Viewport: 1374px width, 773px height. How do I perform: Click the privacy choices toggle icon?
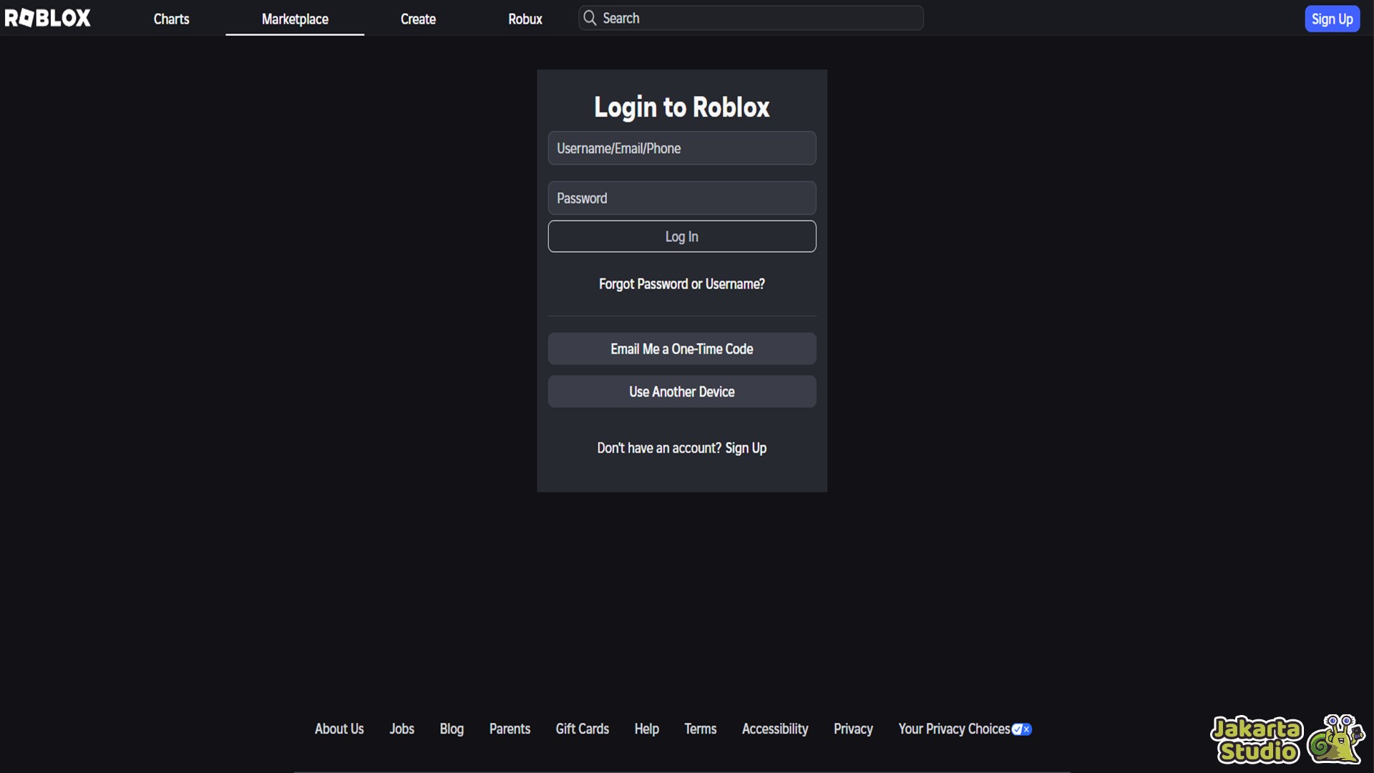click(x=1022, y=729)
